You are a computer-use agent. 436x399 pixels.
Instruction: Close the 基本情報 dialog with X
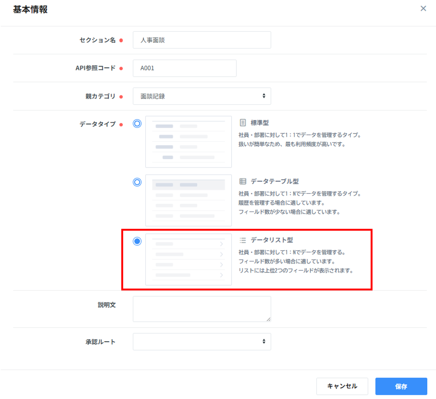coord(423,9)
